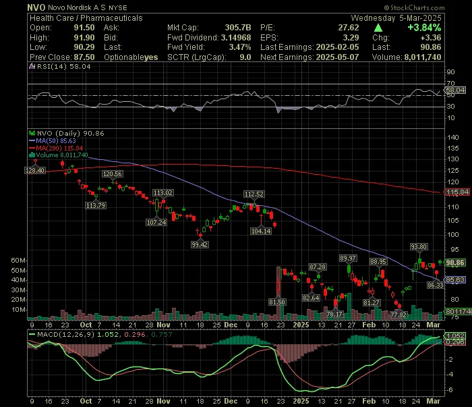Screen dimensions: 472x407
Task: Click the NVO (Daily) candlestick legend icon
Action: (x=32, y=133)
